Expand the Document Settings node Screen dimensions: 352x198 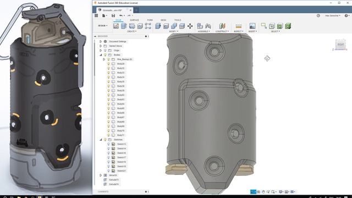101,42
